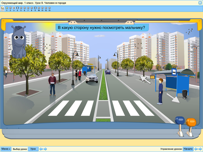Click the Начало button
This screenshot has width=203, height=152.
click(x=188, y=149)
